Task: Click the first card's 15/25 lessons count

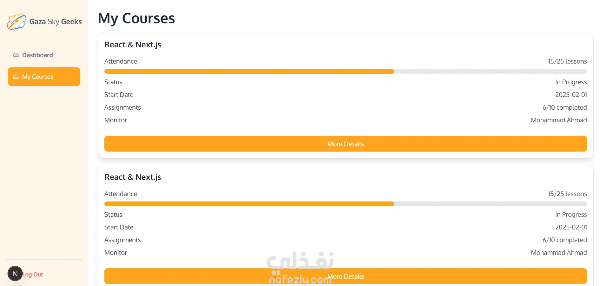Action: coord(567,61)
